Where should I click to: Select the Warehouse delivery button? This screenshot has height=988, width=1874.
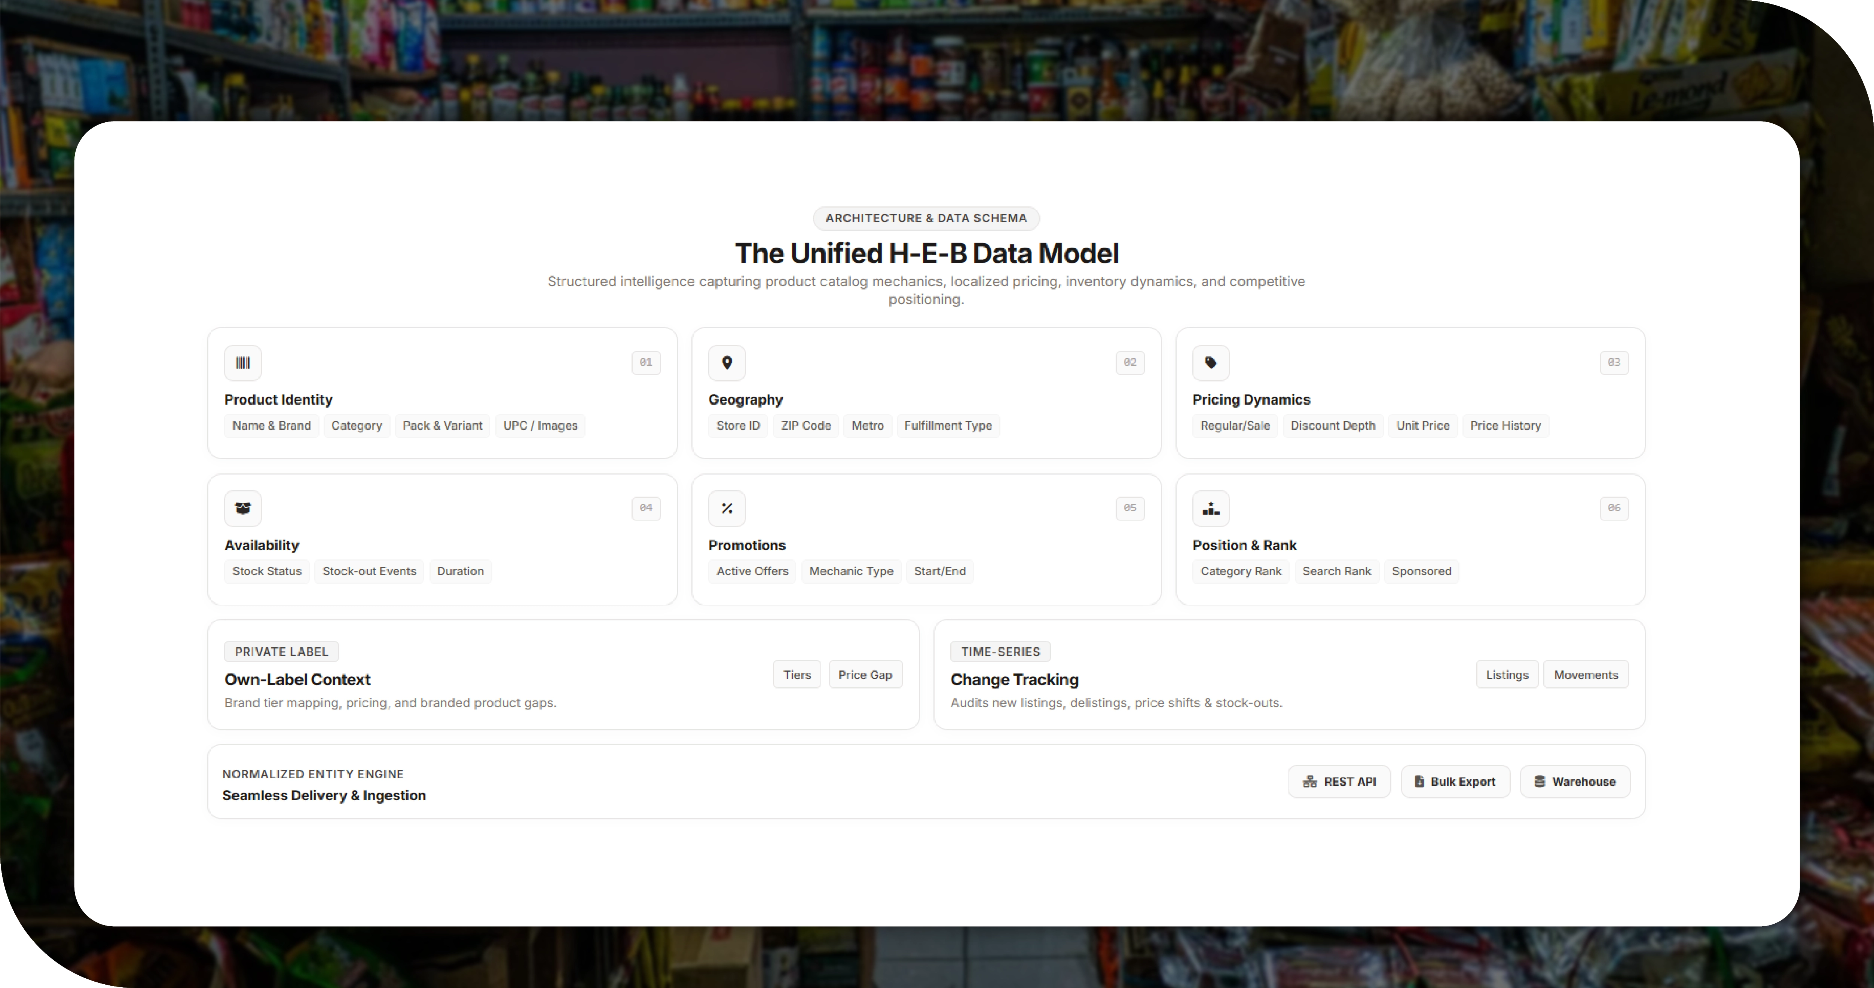pyautogui.click(x=1576, y=782)
